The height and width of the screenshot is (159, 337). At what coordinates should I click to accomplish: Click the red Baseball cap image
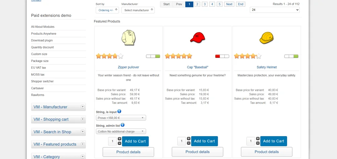[x=197, y=38]
